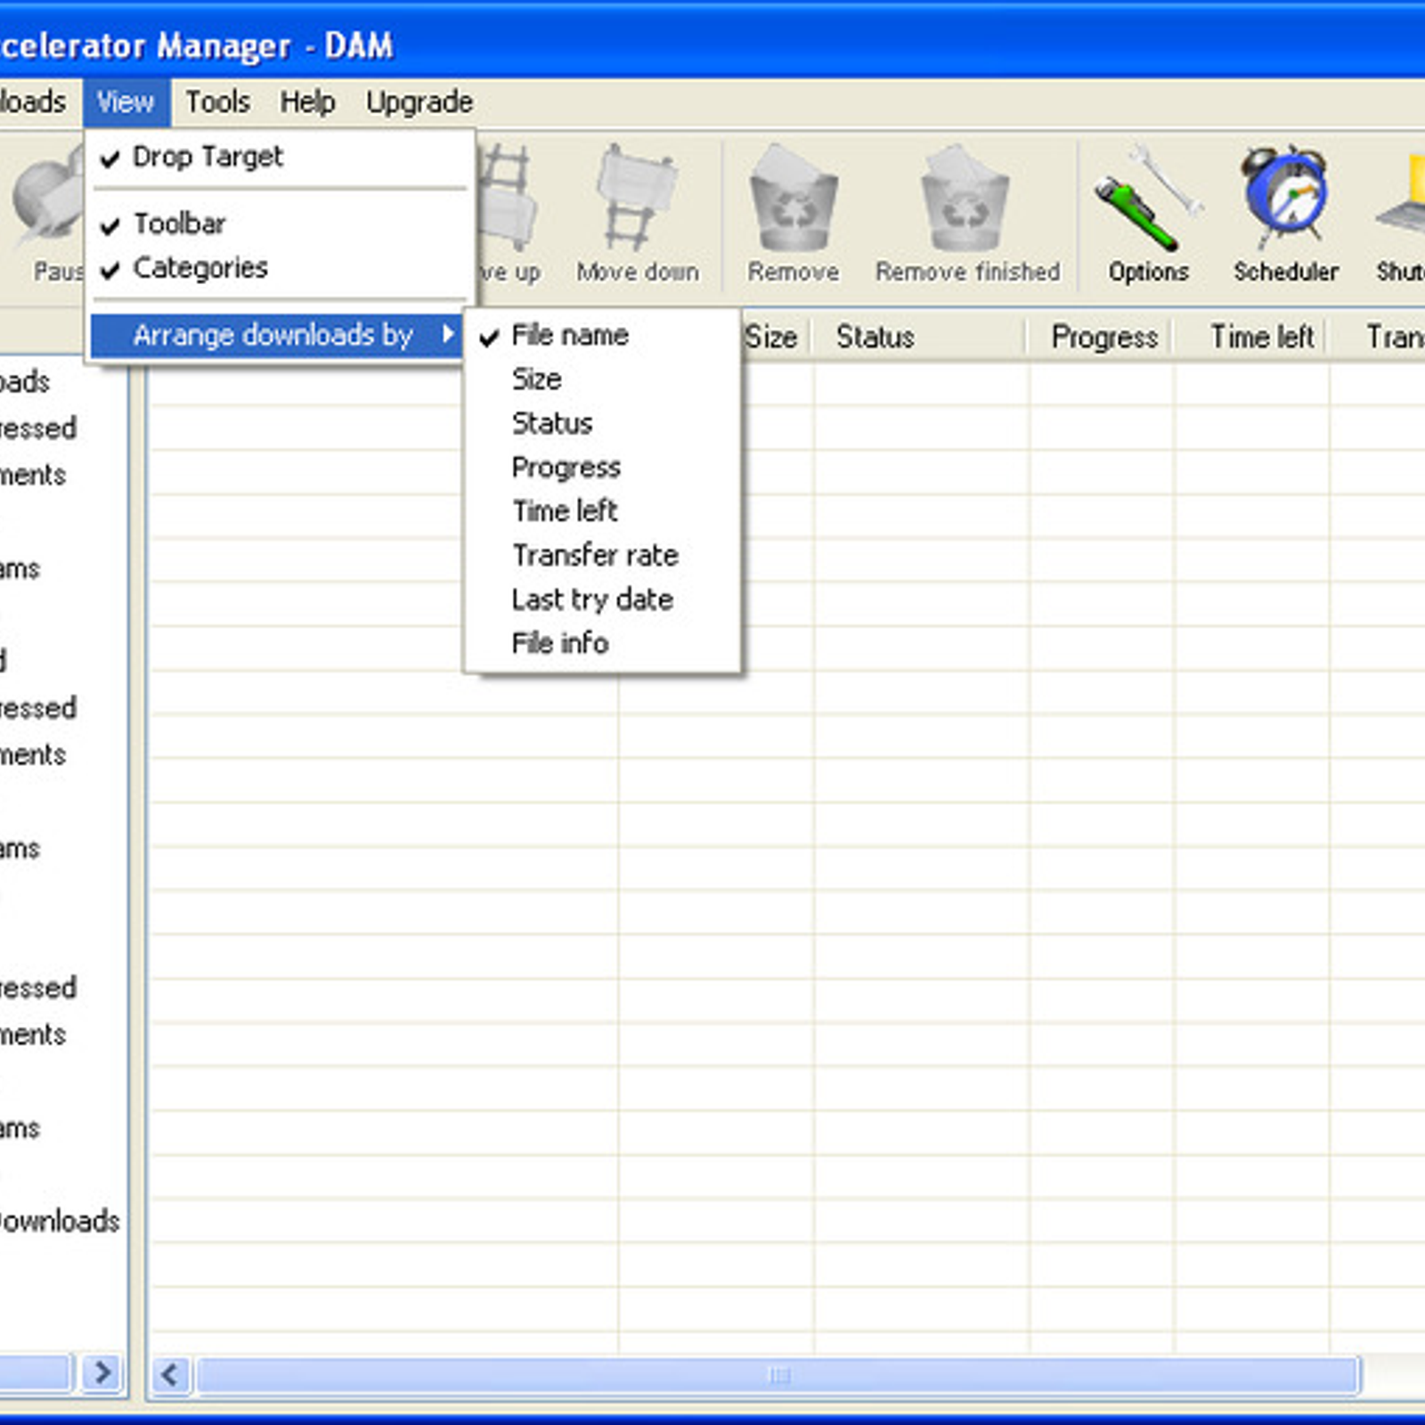1425x1425 pixels.
Task: Open the Upgrade menu
Action: 419,102
